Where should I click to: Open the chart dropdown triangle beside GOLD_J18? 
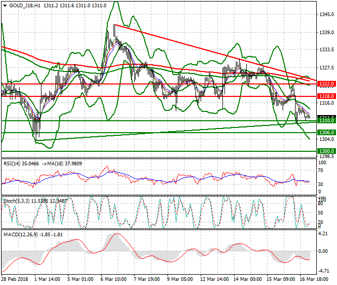[5, 6]
